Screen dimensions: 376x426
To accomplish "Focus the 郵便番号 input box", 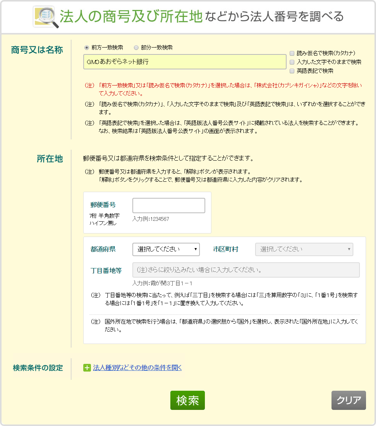I will [x=168, y=206].
